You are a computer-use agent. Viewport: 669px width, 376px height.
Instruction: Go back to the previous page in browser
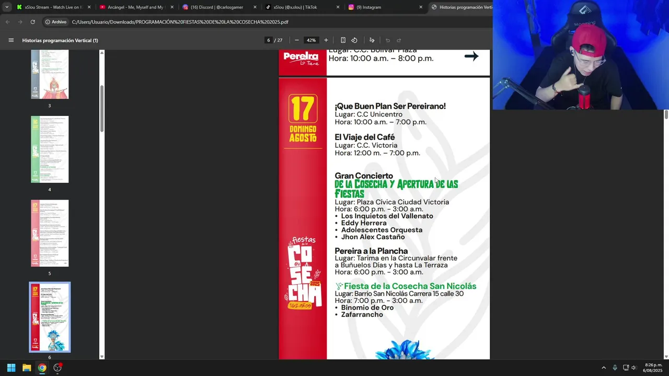[7, 22]
